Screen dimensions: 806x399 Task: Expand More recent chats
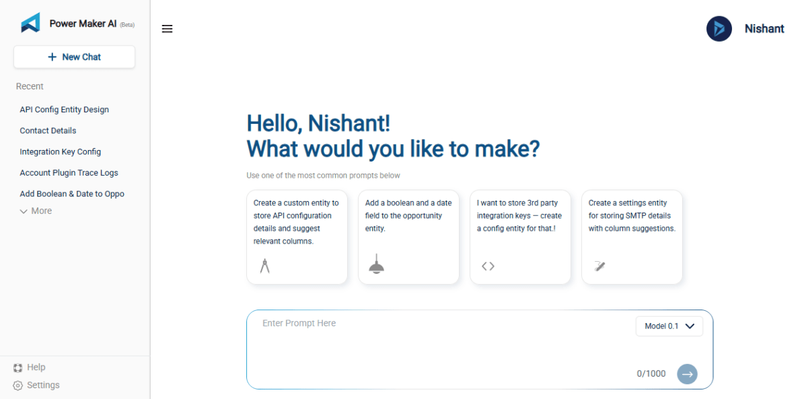tap(35, 211)
